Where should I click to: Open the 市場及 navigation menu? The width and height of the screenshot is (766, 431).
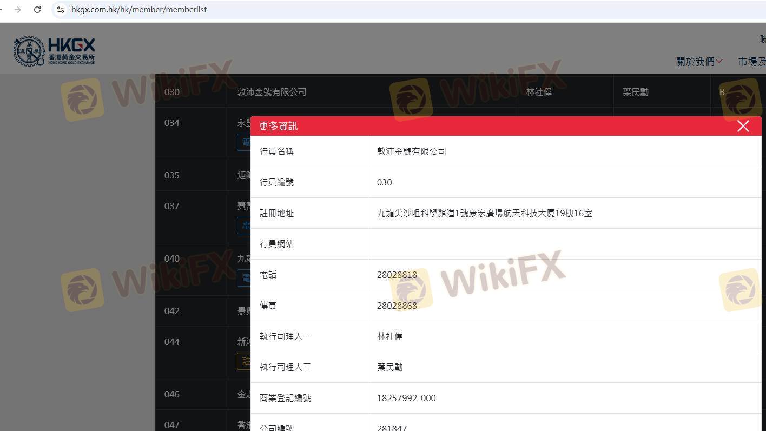click(x=751, y=62)
